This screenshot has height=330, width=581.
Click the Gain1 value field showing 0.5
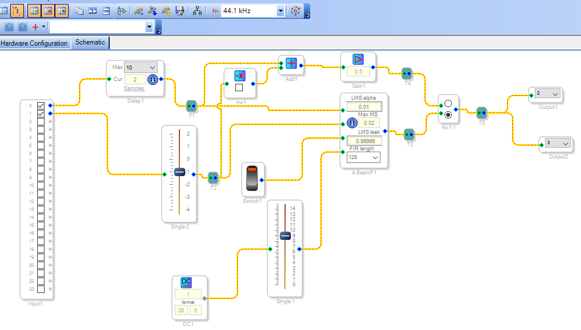click(358, 72)
